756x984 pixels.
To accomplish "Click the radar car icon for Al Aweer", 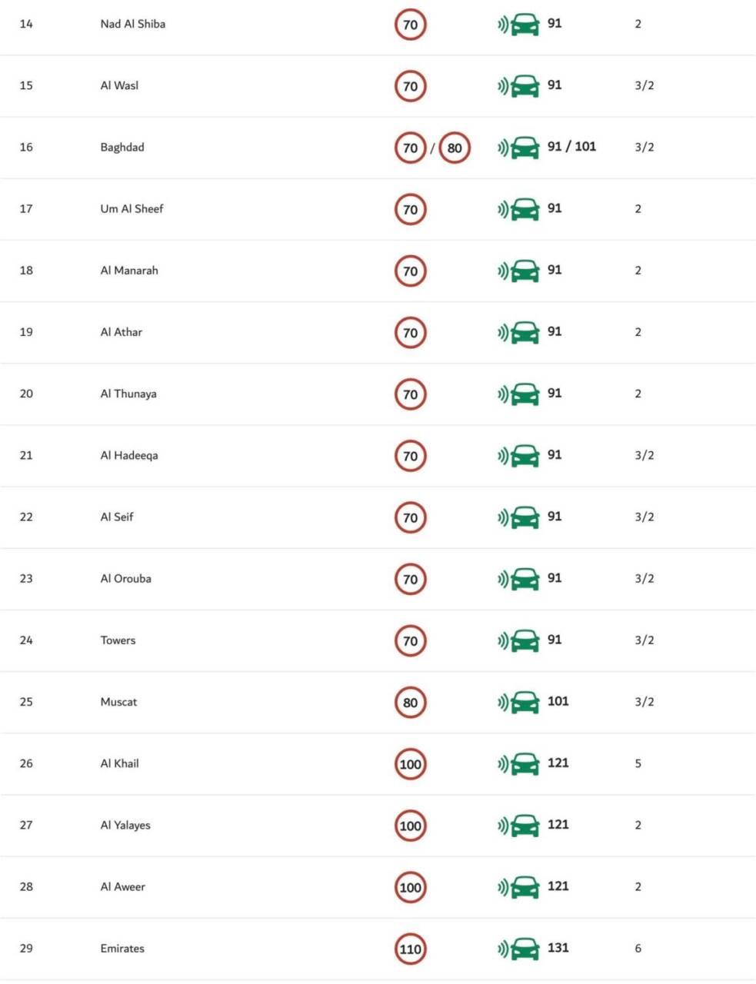I will point(519,887).
